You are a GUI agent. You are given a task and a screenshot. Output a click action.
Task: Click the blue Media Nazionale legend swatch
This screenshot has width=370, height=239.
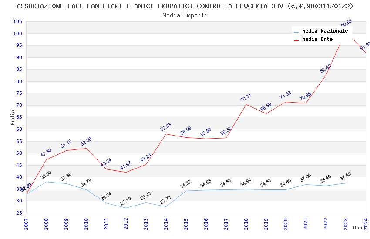click(296, 32)
